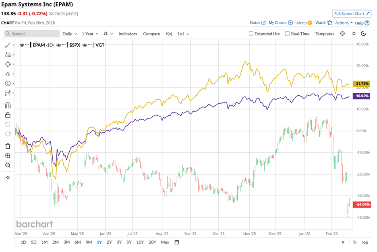
Task: Open the chart settings gear
Action: pyautogui.click(x=342, y=34)
